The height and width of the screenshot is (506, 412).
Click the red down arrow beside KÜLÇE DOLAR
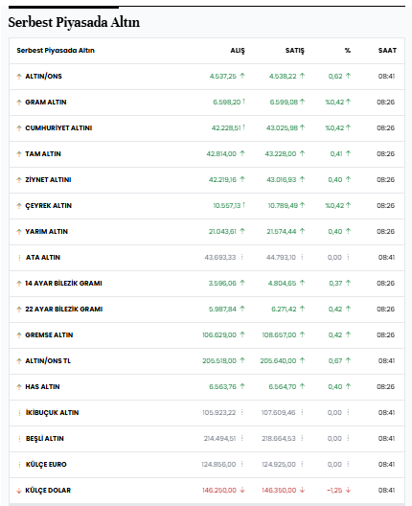tap(19, 491)
